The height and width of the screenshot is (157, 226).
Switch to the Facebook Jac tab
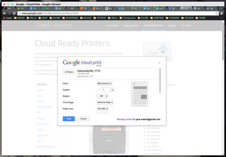coord(211,8)
